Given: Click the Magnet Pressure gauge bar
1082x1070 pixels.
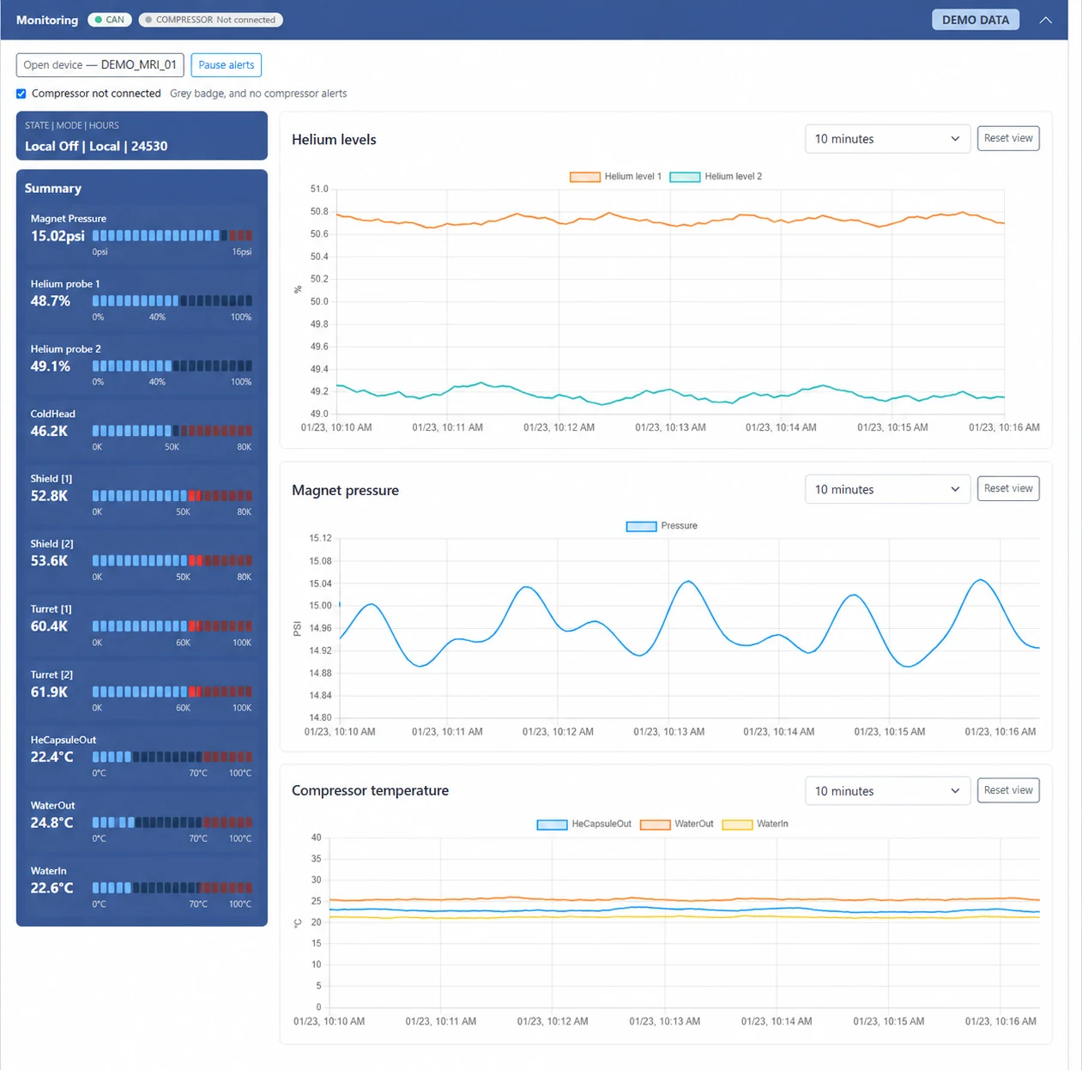Looking at the screenshot, I should (x=172, y=235).
